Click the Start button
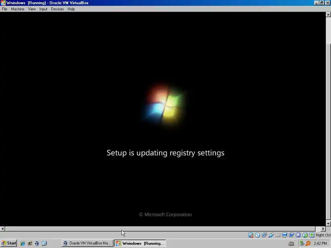This screenshot has width=331, height=248. pyautogui.click(x=9, y=243)
